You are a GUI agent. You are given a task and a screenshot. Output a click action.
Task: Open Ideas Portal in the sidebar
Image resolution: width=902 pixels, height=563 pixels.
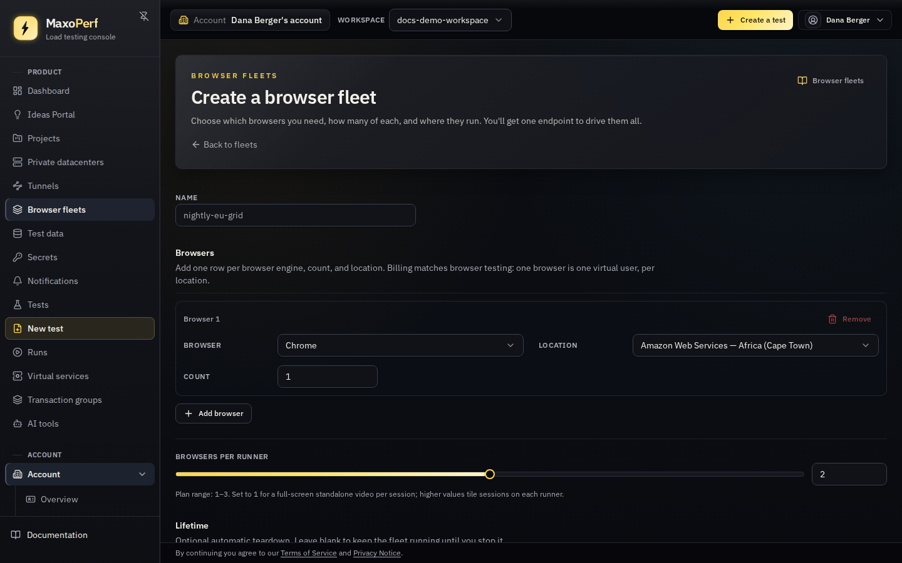click(80, 114)
